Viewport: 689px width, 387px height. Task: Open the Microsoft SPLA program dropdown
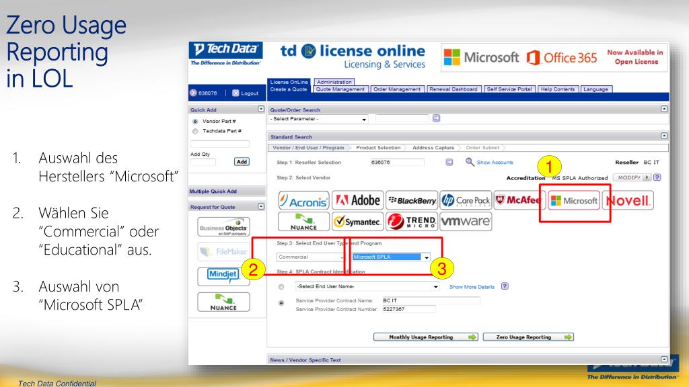(391, 257)
